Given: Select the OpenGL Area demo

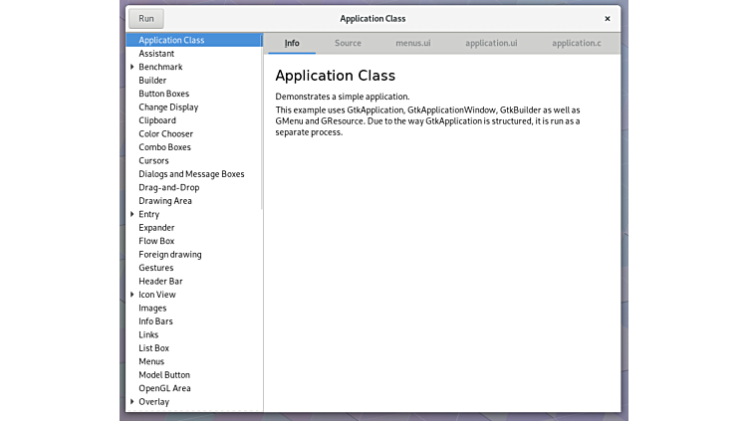Looking at the screenshot, I should tap(164, 388).
